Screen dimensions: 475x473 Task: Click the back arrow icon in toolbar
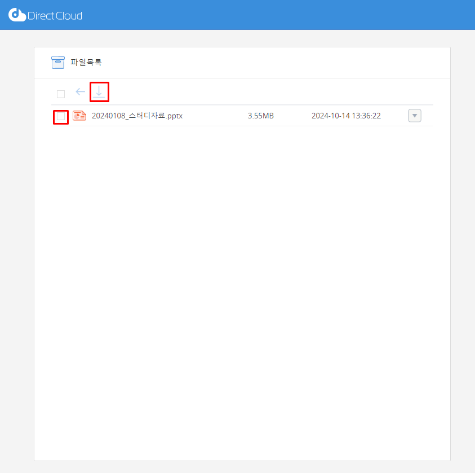click(x=80, y=91)
